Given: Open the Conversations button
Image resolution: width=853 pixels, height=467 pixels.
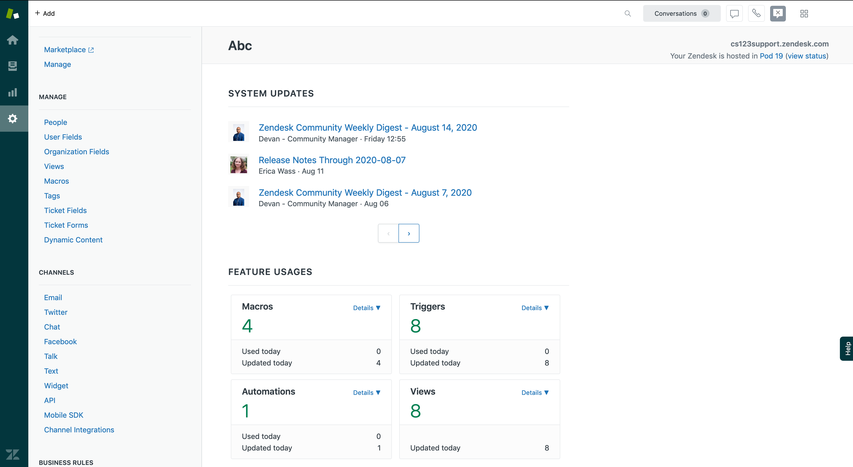Looking at the screenshot, I should [x=681, y=14].
